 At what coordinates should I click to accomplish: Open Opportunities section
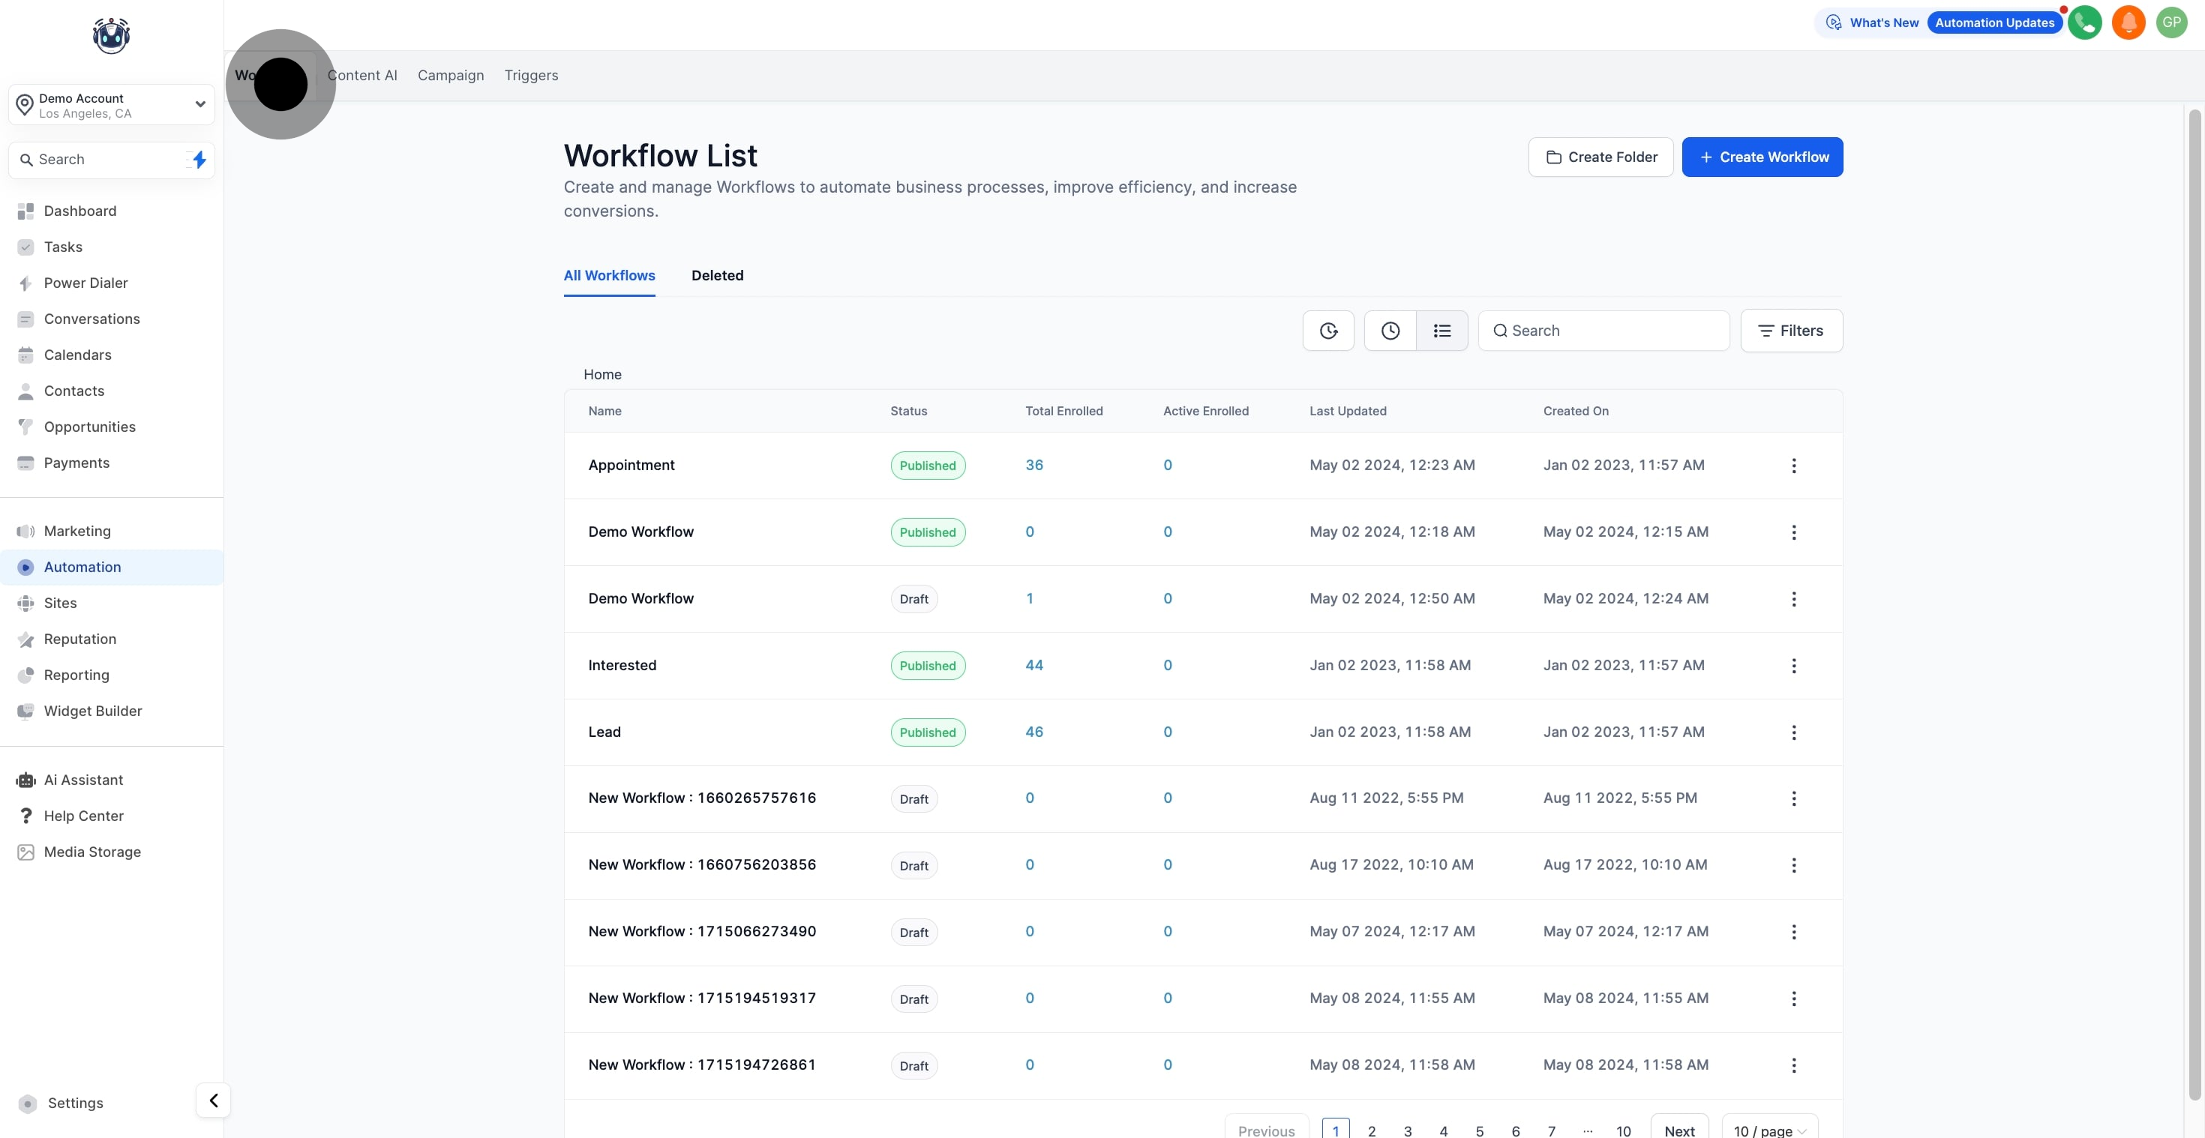[89, 426]
